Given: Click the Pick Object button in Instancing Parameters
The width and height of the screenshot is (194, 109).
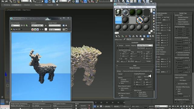Looking at the screenshot, I should point(183,80).
